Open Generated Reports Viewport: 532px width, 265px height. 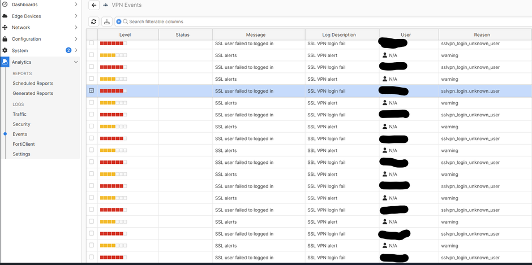pos(33,93)
